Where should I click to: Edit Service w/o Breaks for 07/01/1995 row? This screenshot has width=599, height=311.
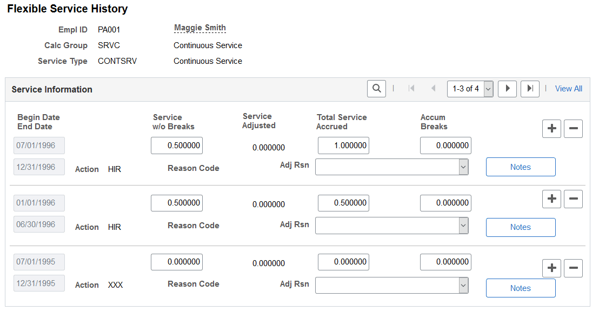(x=176, y=262)
